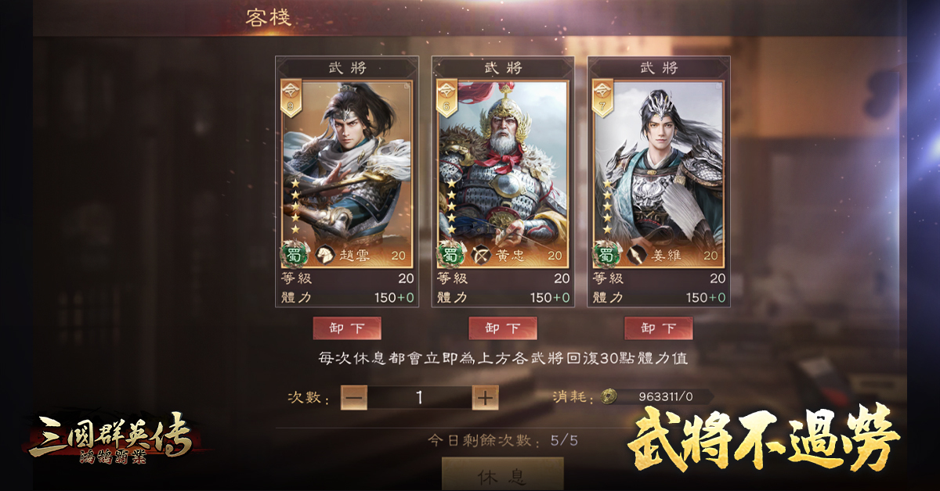Decrease rest count with minus stepper
Screen dimensions: 940x491
pos(354,397)
